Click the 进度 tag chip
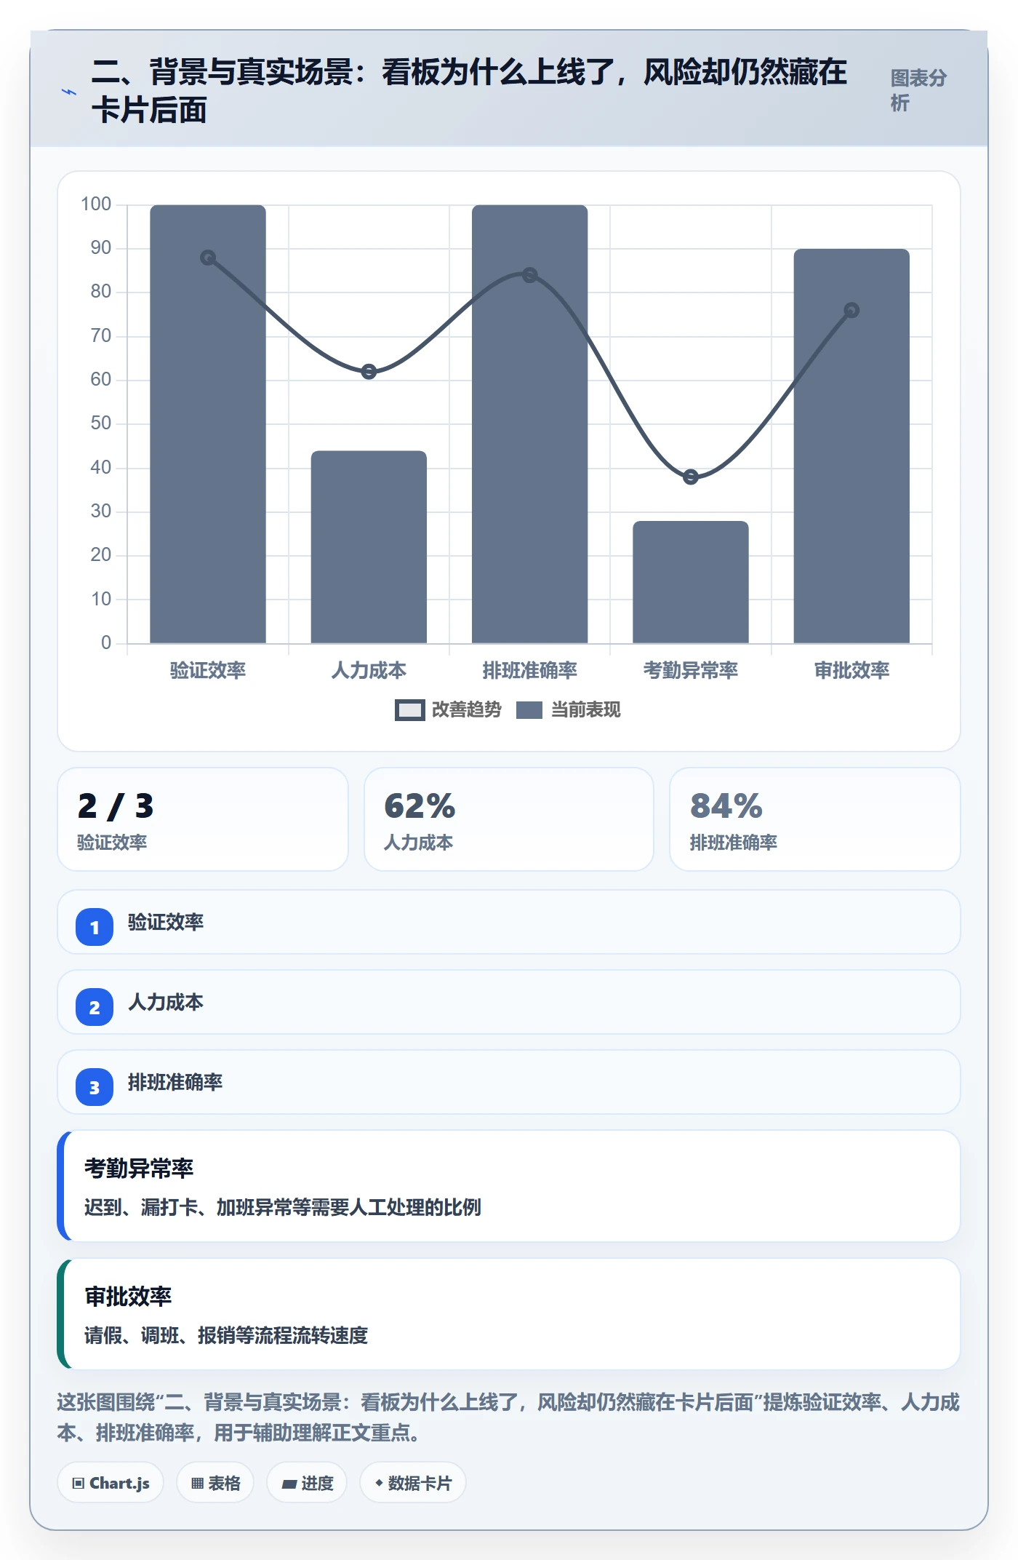 pyautogui.click(x=307, y=1483)
